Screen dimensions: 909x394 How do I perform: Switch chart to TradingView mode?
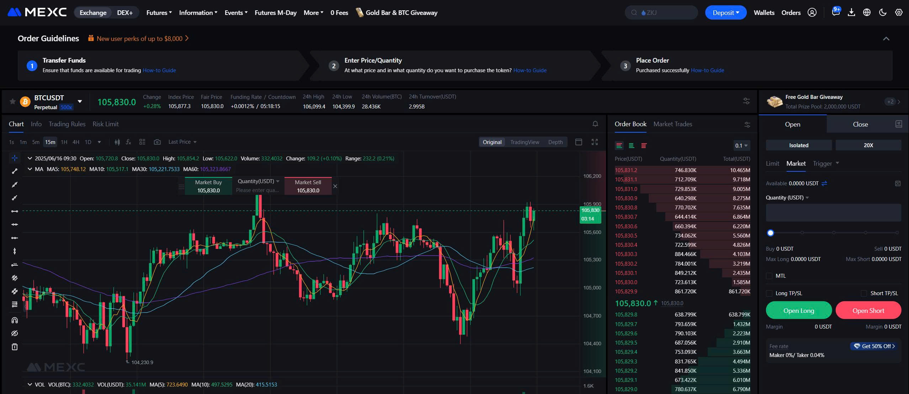[x=525, y=142]
